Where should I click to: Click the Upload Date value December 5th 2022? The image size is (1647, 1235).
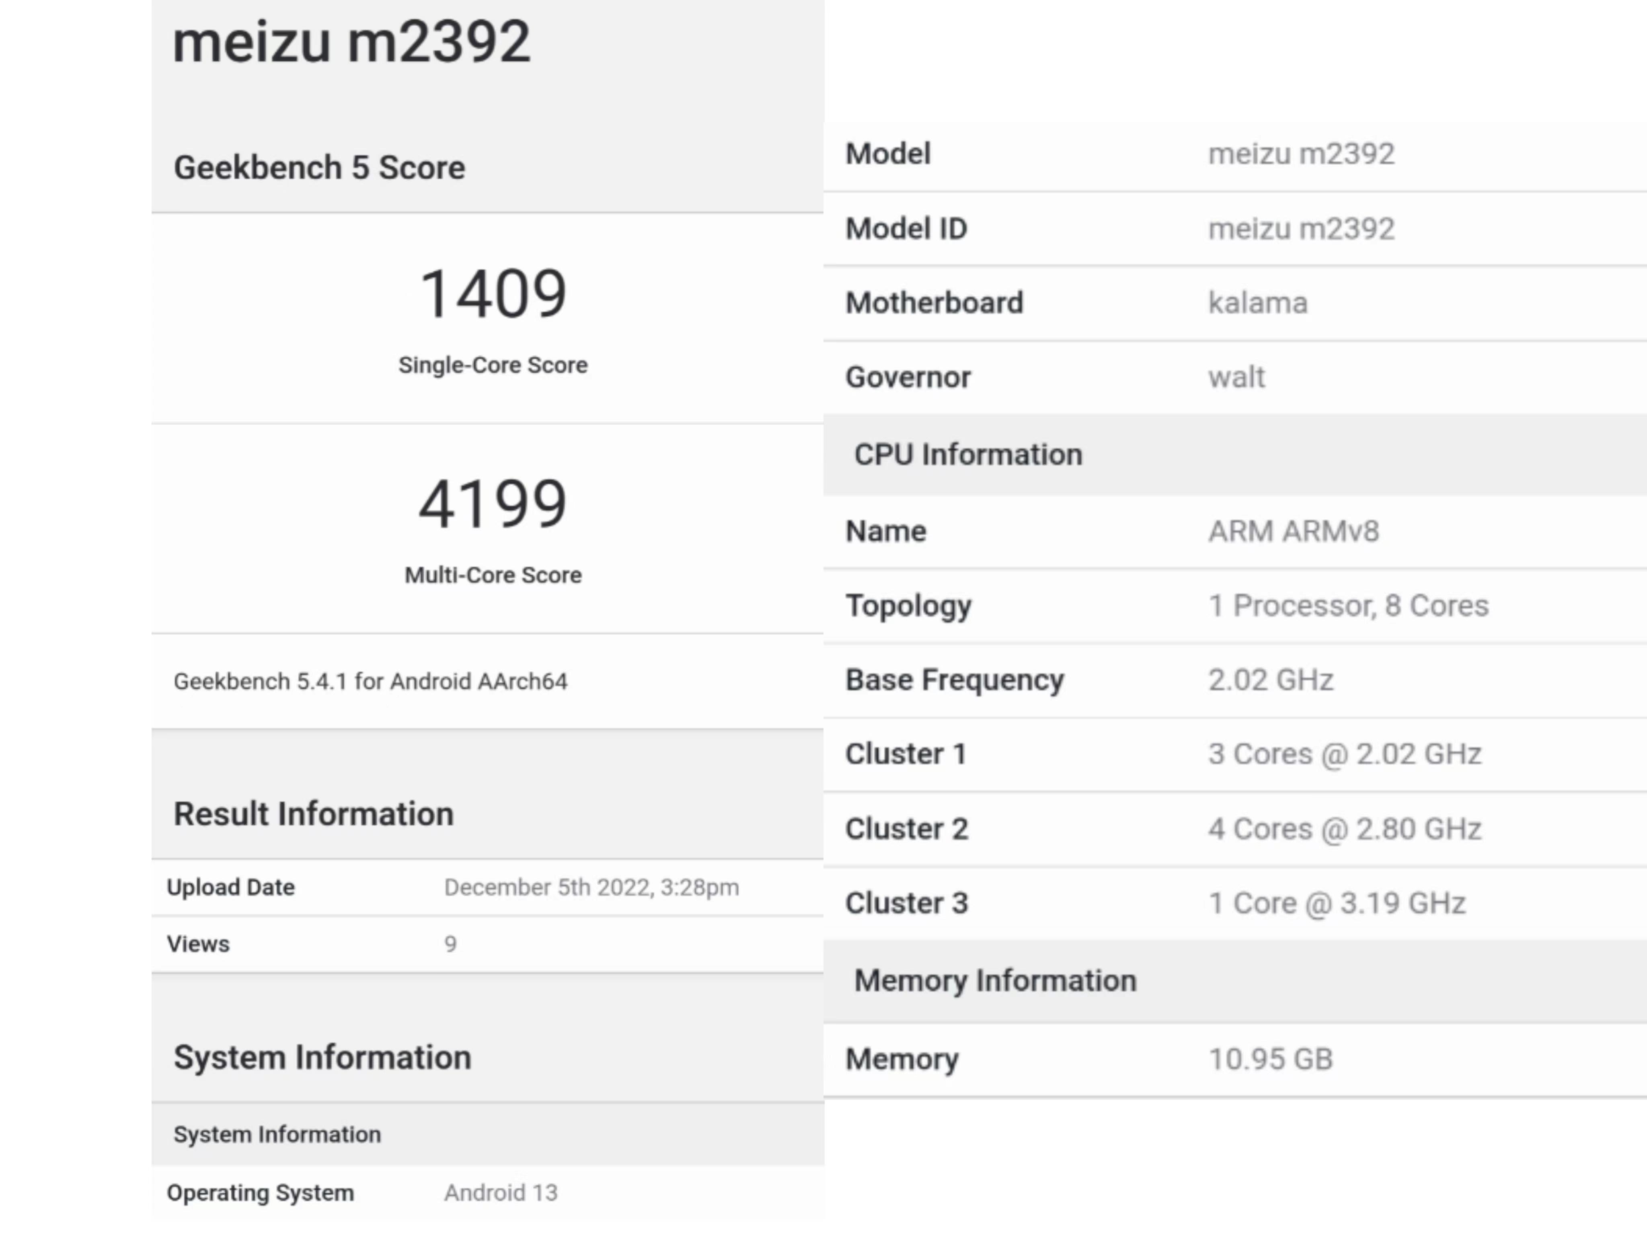(x=591, y=887)
